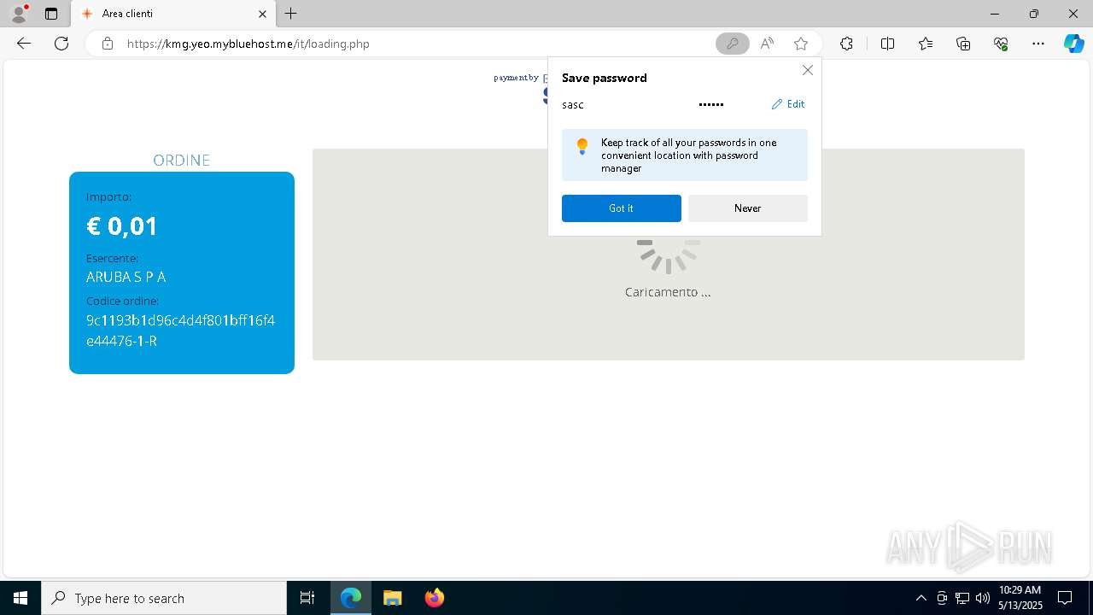The width and height of the screenshot is (1093, 615).
Task: Click the Caricamento loading text
Action: tap(668, 292)
